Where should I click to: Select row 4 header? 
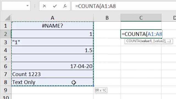tap(5, 50)
